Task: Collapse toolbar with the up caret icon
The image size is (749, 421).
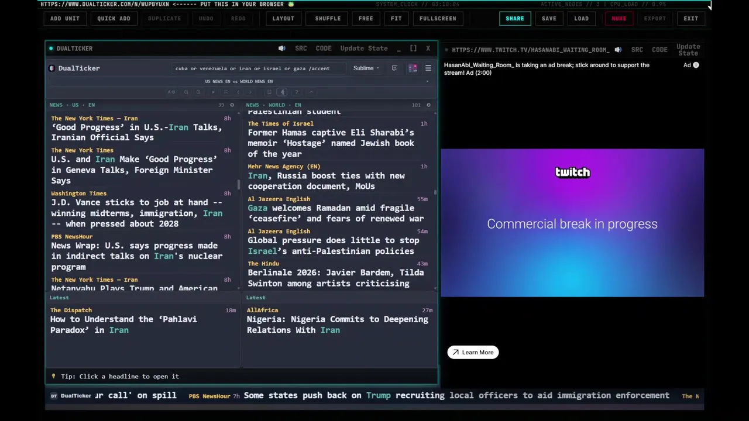Action: pos(311,92)
